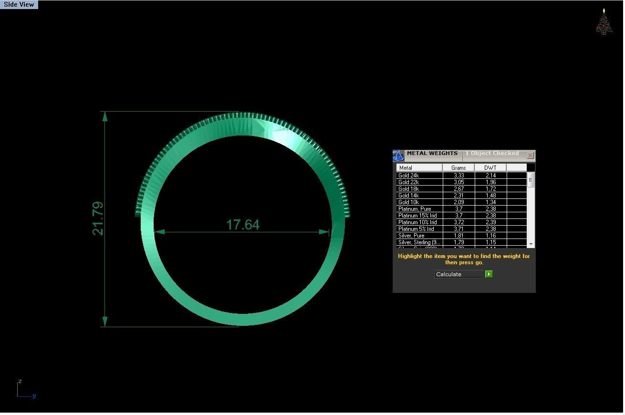Click the 2,14 DWT value for Gold 24k
The image size is (625, 415).
[x=490, y=176]
